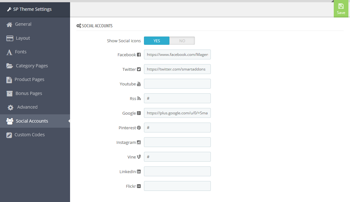Click the Instagram field label
This screenshot has width=350, height=202.
point(126,143)
